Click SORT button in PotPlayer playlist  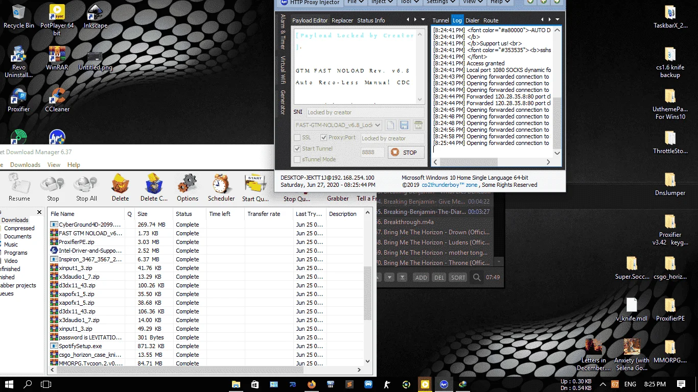[458, 277]
